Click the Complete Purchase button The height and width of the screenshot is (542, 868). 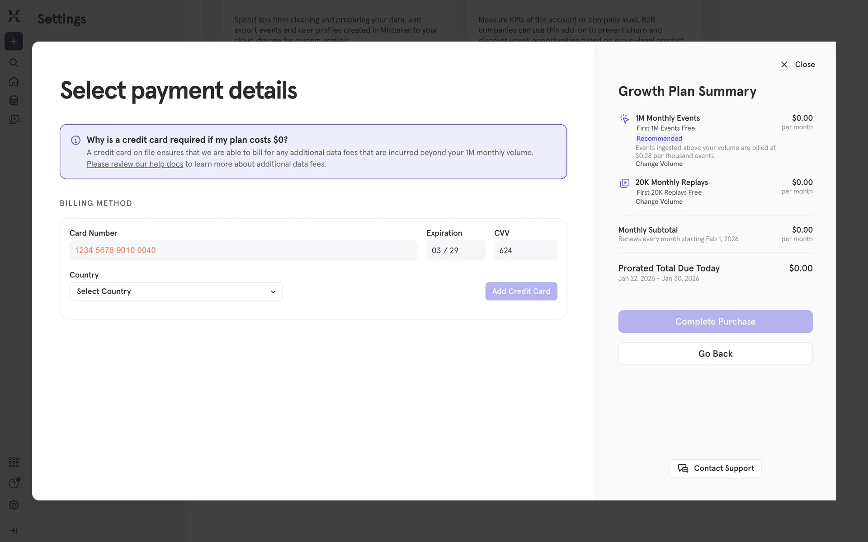point(715,322)
